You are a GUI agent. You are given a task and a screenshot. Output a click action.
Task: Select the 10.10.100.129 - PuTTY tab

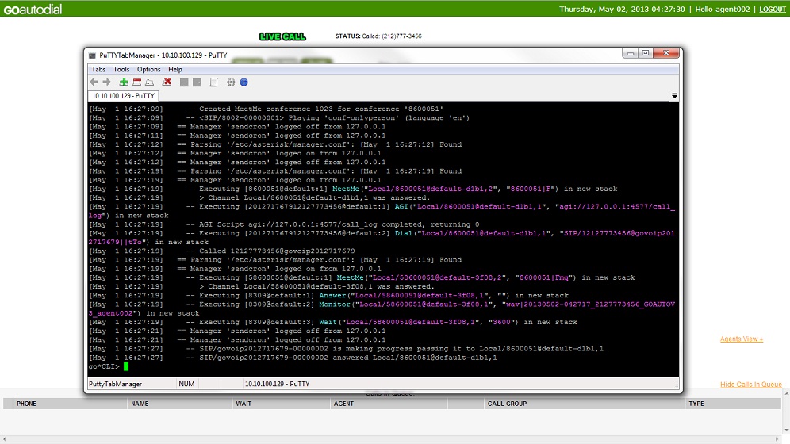tap(123, 96)
